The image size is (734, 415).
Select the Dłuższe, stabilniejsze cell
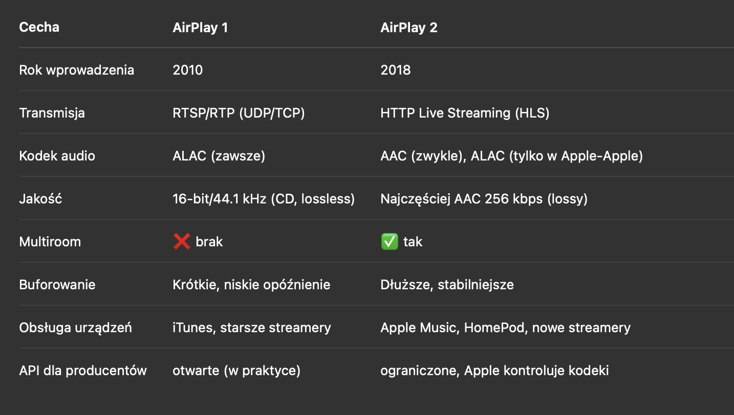447,285
